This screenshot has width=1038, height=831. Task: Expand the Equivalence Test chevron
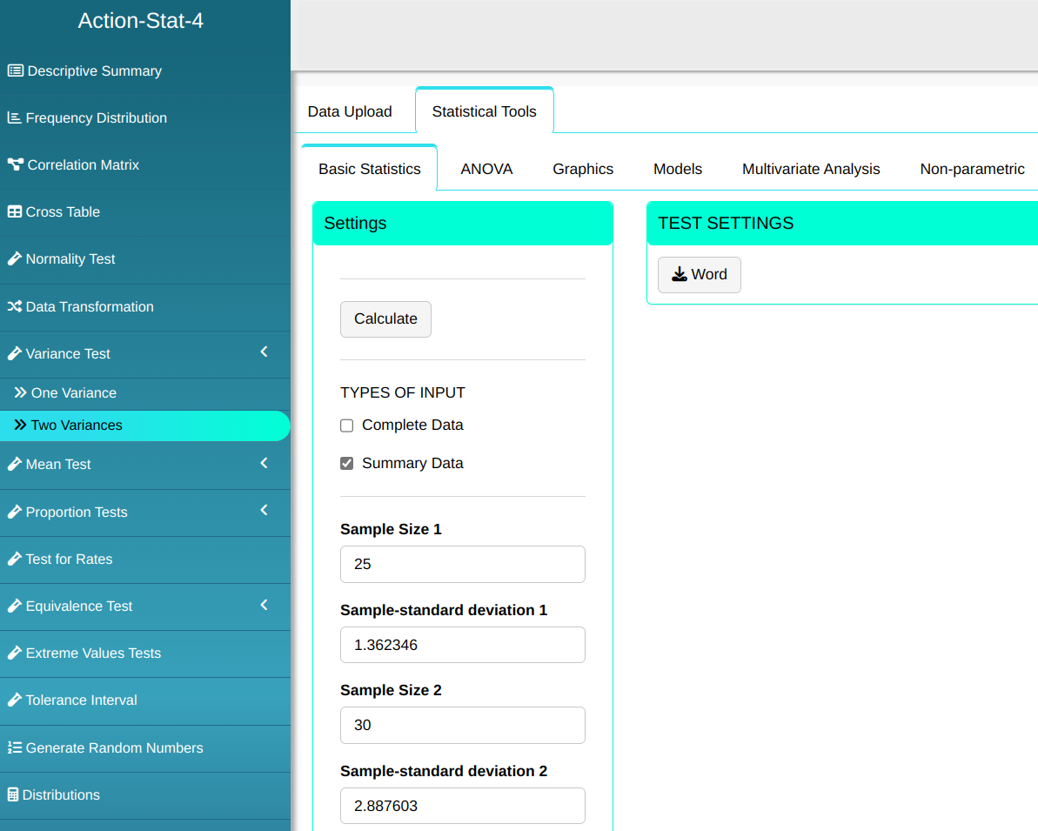[265, 605]
